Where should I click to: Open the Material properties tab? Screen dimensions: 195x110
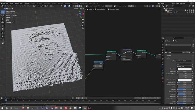[x=163, y=78]
